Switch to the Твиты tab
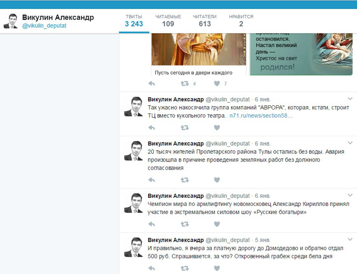The image size is (357, 274). click(134, 21)
